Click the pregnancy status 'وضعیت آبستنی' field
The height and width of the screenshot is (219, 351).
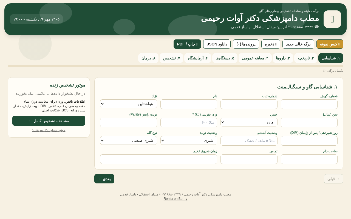tap(249, 141)
